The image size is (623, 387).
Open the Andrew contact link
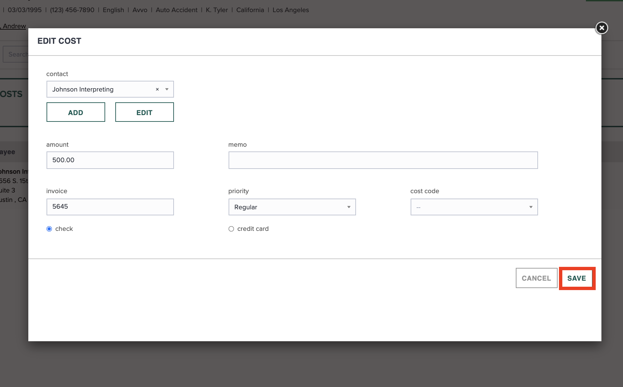coord(13,26)
